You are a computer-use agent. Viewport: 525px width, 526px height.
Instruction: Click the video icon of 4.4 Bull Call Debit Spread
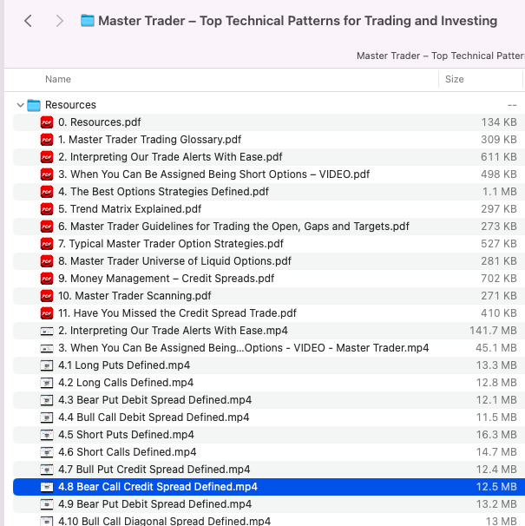(x=47, y=418)
